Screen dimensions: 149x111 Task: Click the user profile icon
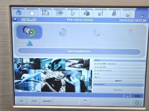(x=15, y=20)
